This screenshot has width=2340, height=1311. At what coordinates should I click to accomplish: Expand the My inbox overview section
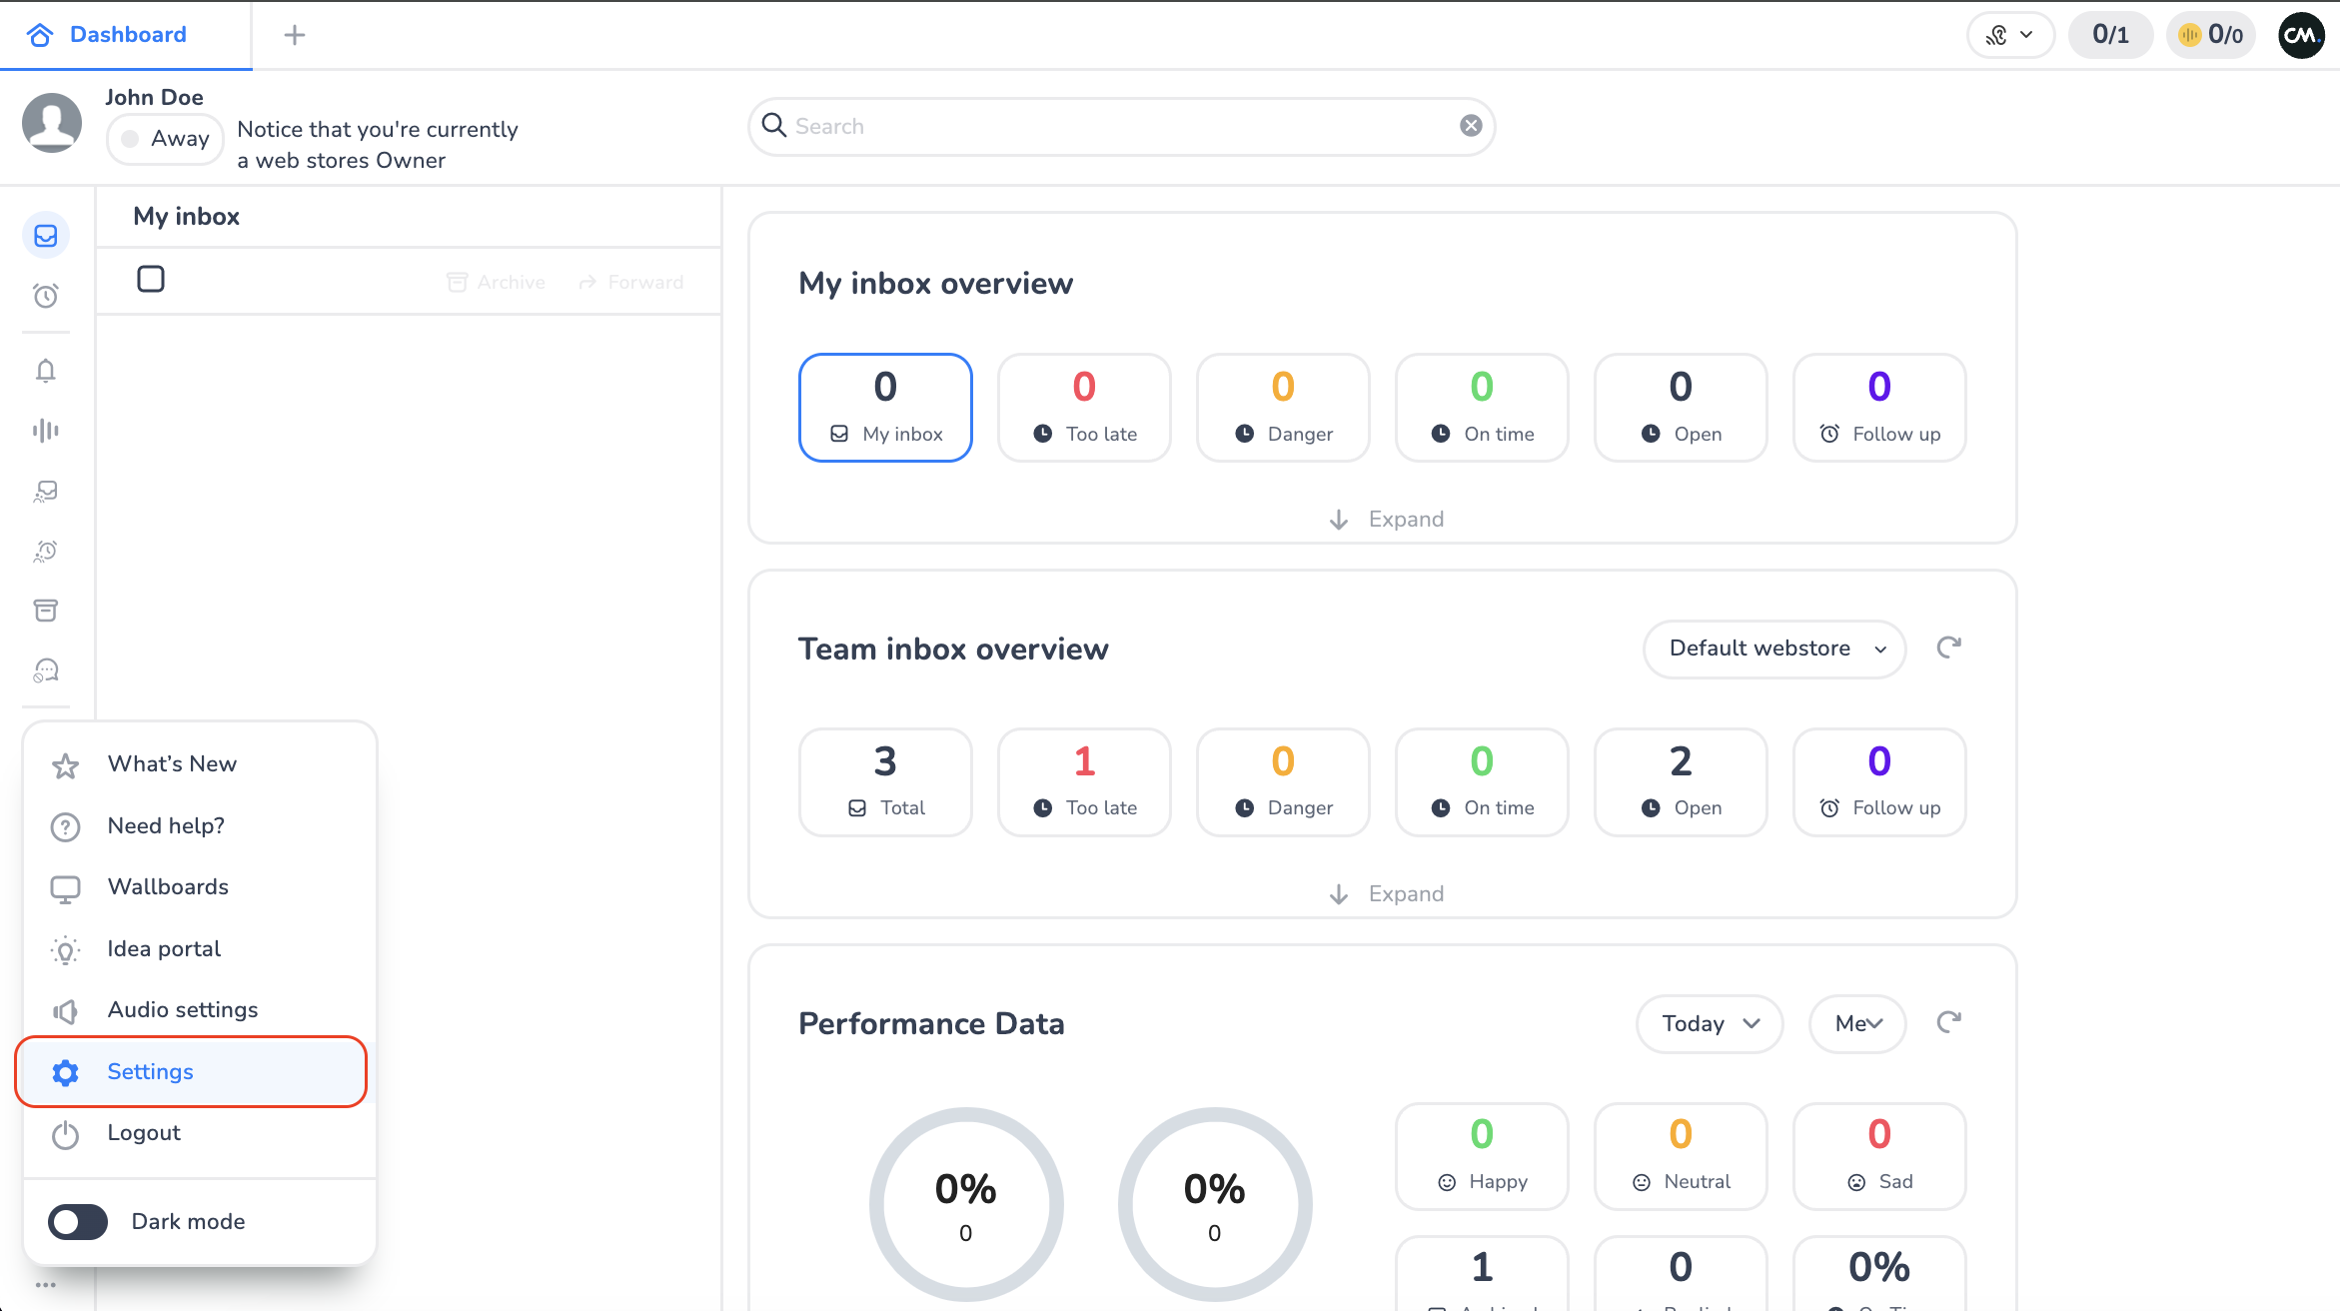tap(1386, 519)
